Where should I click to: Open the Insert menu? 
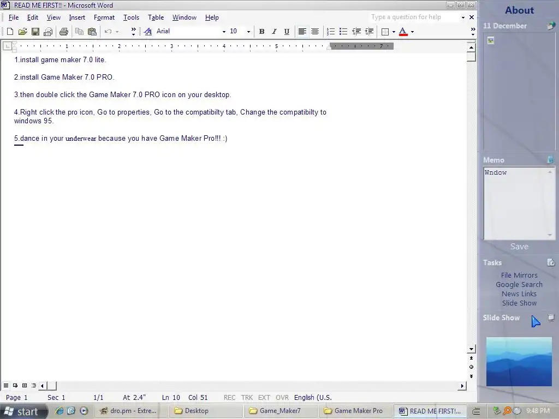click(x=77, y=17)
